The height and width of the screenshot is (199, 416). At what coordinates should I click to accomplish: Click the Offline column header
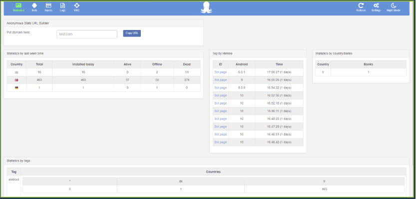(157, 64)
